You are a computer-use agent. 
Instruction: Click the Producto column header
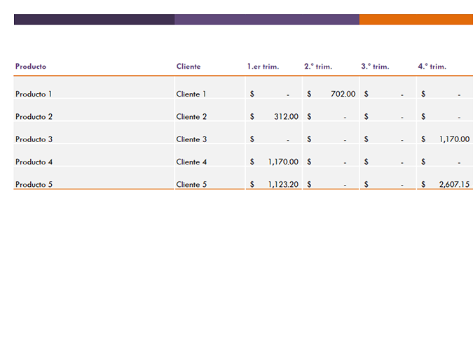pos(31,66)
